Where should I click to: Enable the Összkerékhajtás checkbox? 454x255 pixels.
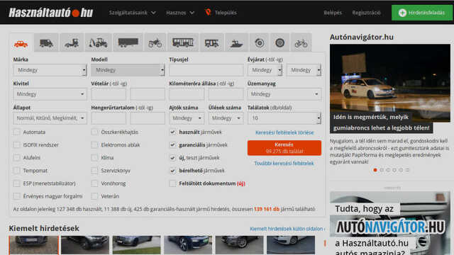tap(94, 132)
